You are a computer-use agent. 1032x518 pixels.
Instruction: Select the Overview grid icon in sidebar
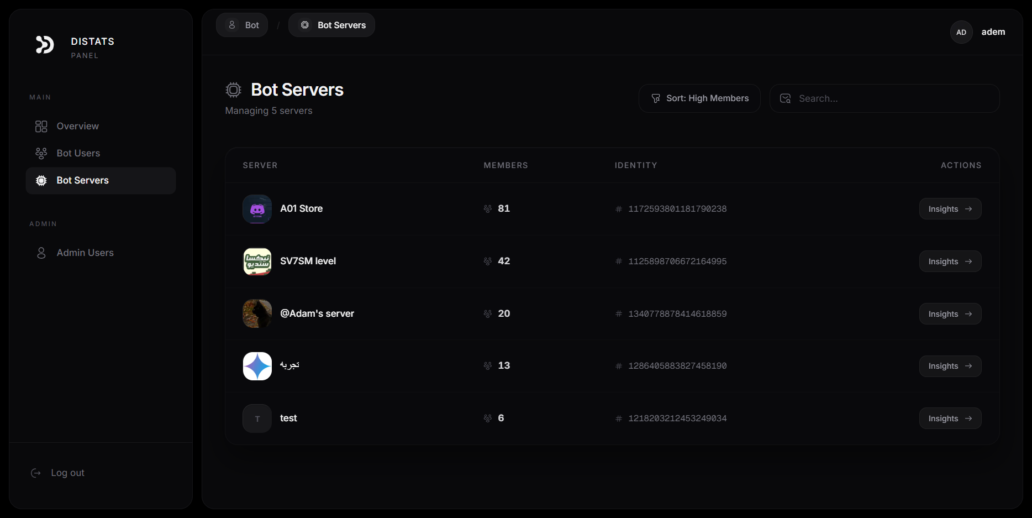click(41, 126)
